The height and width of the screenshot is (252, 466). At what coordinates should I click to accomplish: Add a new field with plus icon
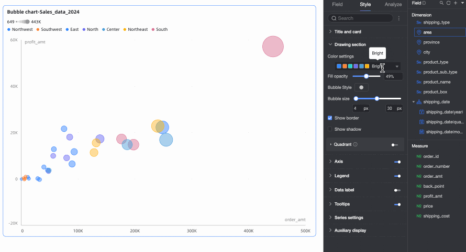coord(456,3)
